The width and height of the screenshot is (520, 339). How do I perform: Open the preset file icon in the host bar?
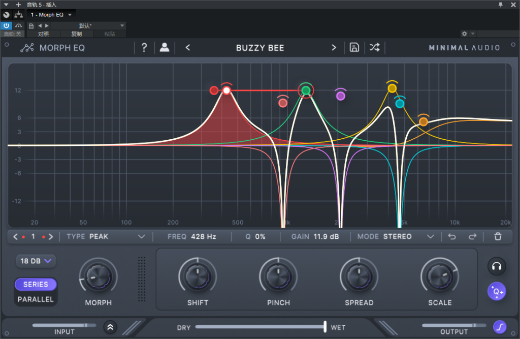click(x=31, y=25)
